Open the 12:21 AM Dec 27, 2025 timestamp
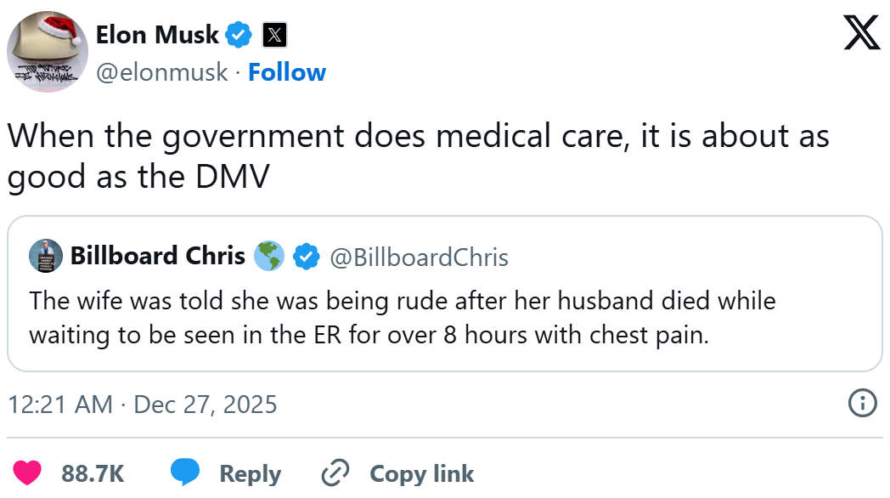Viewport: 890px width, 498px height. coord(143,404)
